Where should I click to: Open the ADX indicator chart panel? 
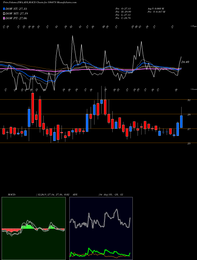(101, 228)
